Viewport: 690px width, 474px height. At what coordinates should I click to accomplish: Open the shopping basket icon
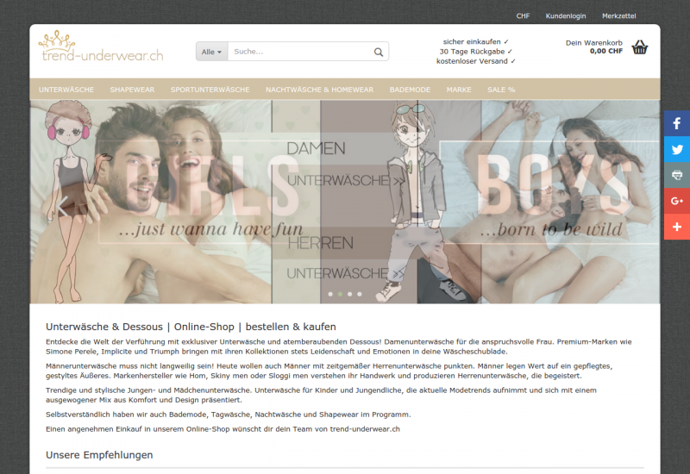click(640, 47)
